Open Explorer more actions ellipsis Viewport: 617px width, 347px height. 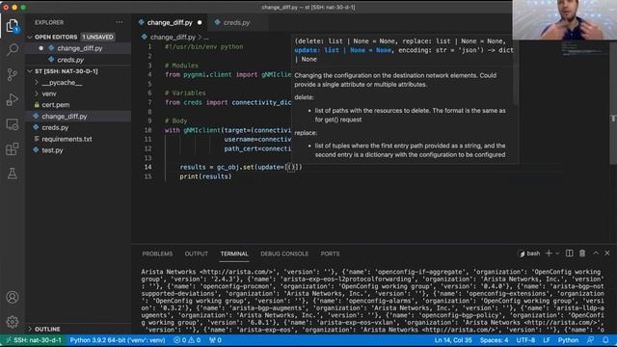click(120, 22)
